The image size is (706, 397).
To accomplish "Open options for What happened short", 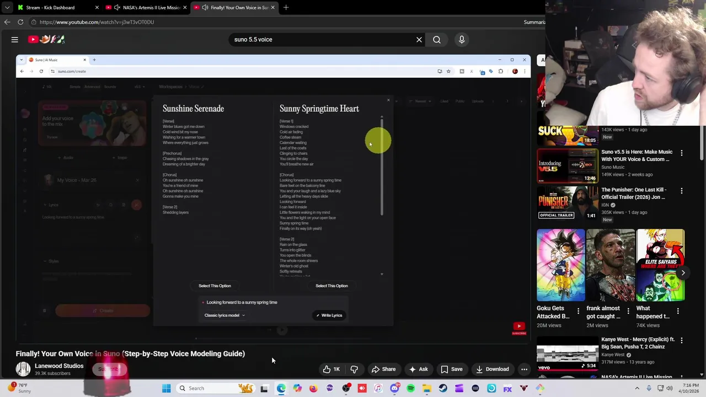I will pyautogui.click(x=678, y=312).
